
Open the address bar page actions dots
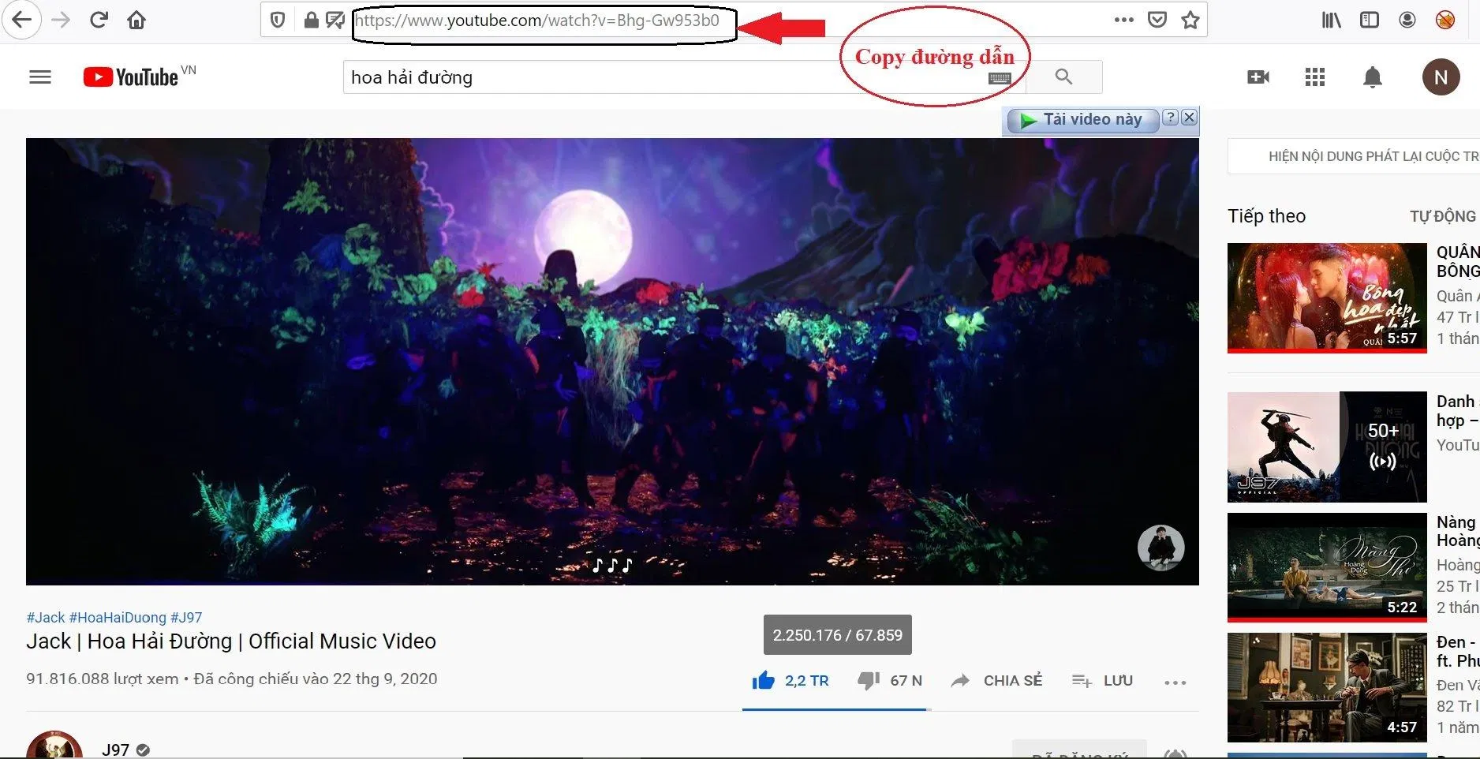click(x=1123, y=21)
